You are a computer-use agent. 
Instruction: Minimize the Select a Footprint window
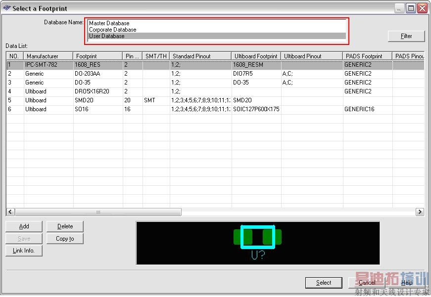click(x=399, y=8)
